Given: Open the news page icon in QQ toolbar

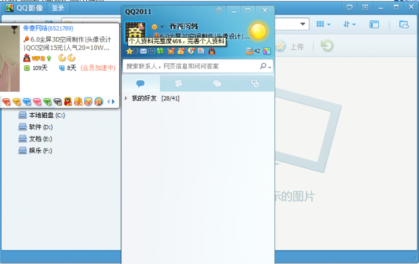Looking at the screenshot, I should tap(201, 51).
